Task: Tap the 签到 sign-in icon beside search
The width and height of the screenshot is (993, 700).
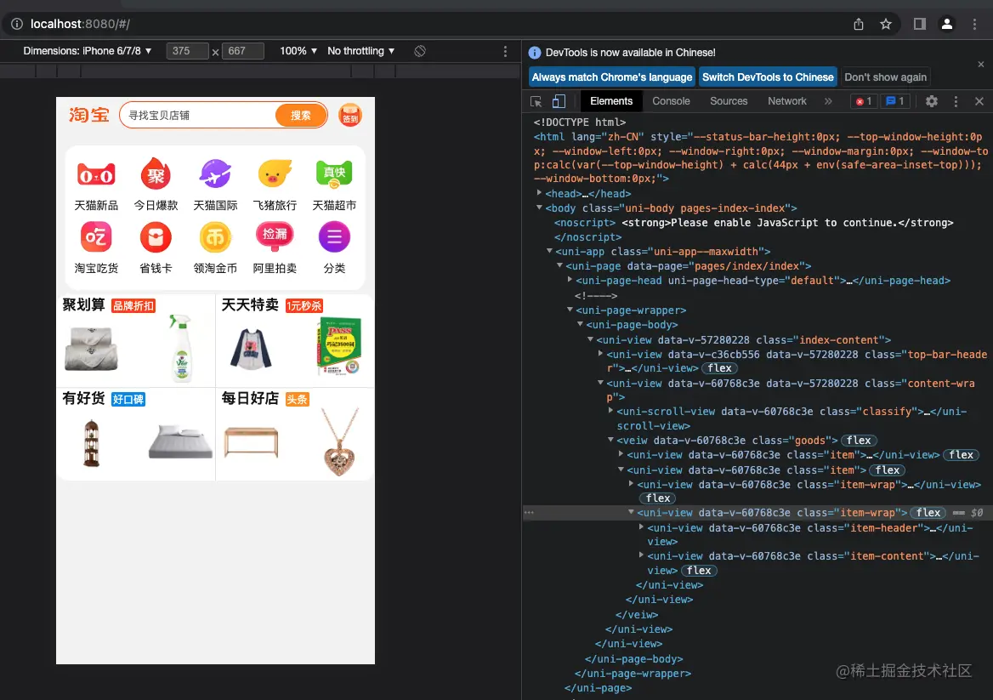Action: coord(350,116)
